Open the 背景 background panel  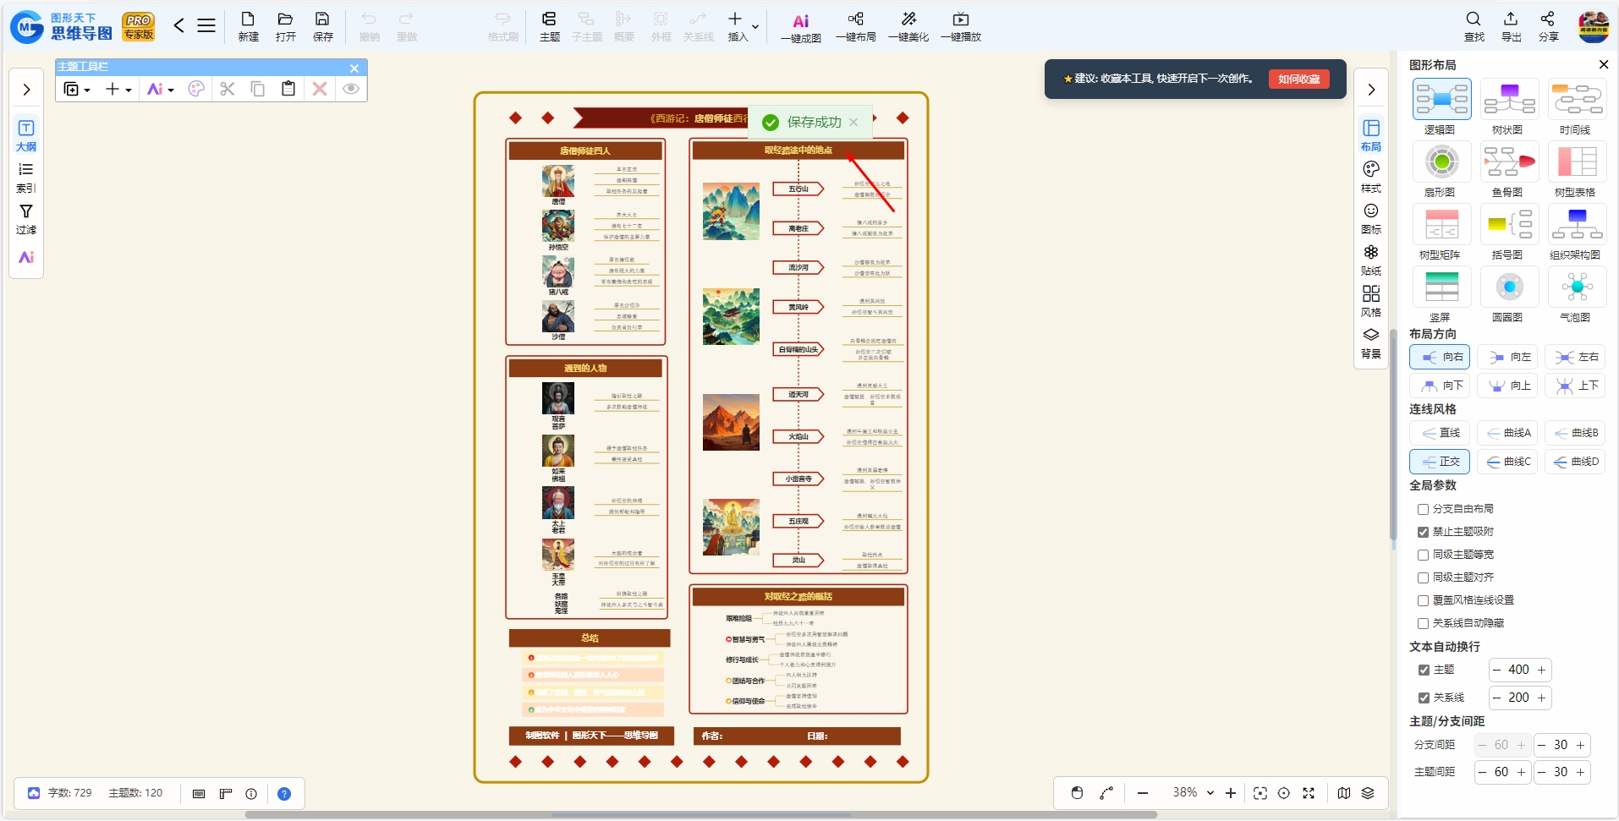pos(1371,342)
